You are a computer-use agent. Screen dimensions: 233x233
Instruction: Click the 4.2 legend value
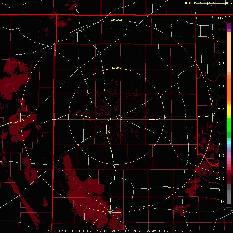click(221, 110)
